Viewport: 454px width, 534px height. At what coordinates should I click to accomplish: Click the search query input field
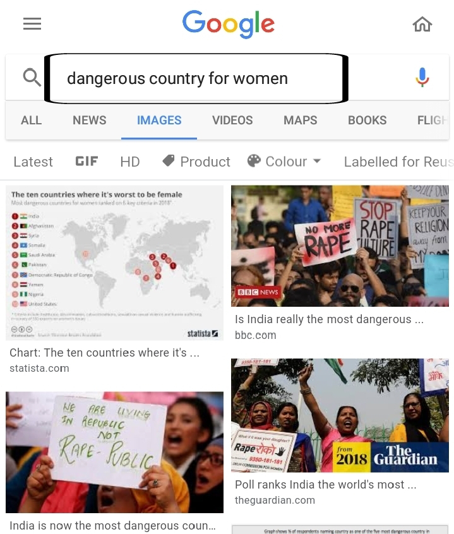[x=196, y=78]
